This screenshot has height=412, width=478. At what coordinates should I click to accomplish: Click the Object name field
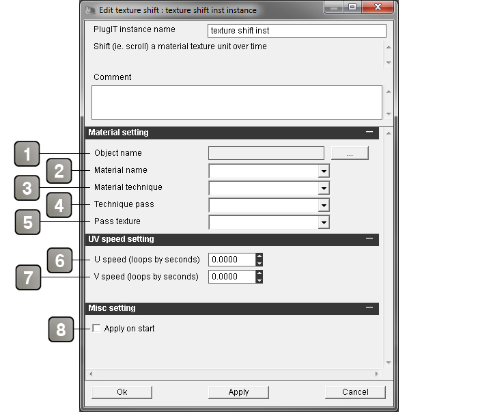pyautogui.click(x=266, y=153)
